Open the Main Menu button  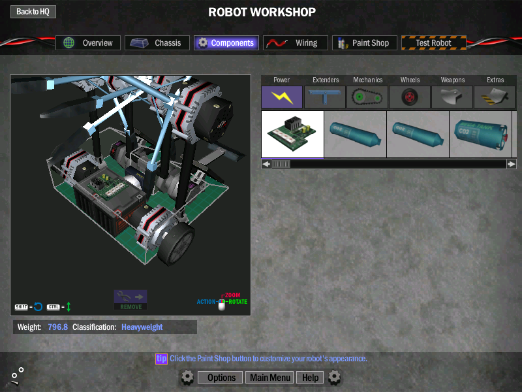[270, 378]
